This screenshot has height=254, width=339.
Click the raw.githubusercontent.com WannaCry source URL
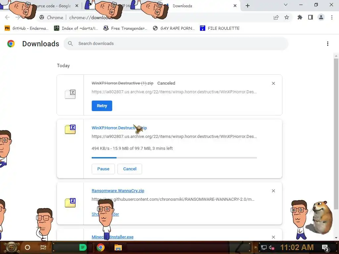point(173,199)
